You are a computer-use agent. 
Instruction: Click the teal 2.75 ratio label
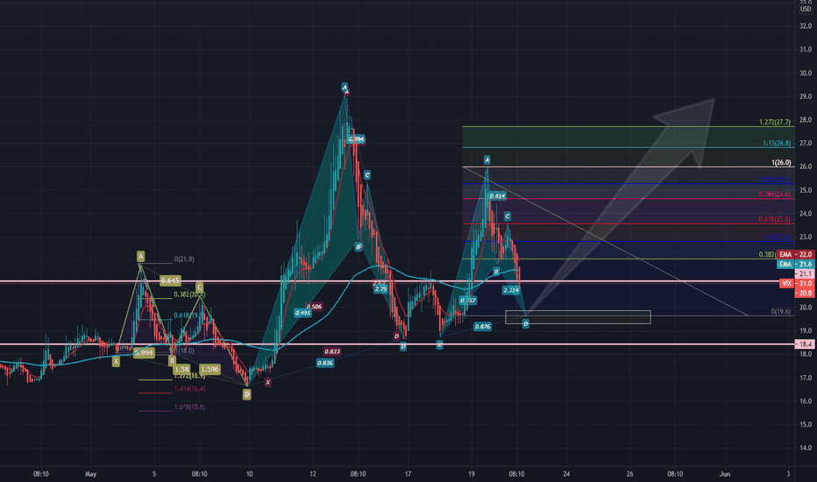(x=380, y=288)
